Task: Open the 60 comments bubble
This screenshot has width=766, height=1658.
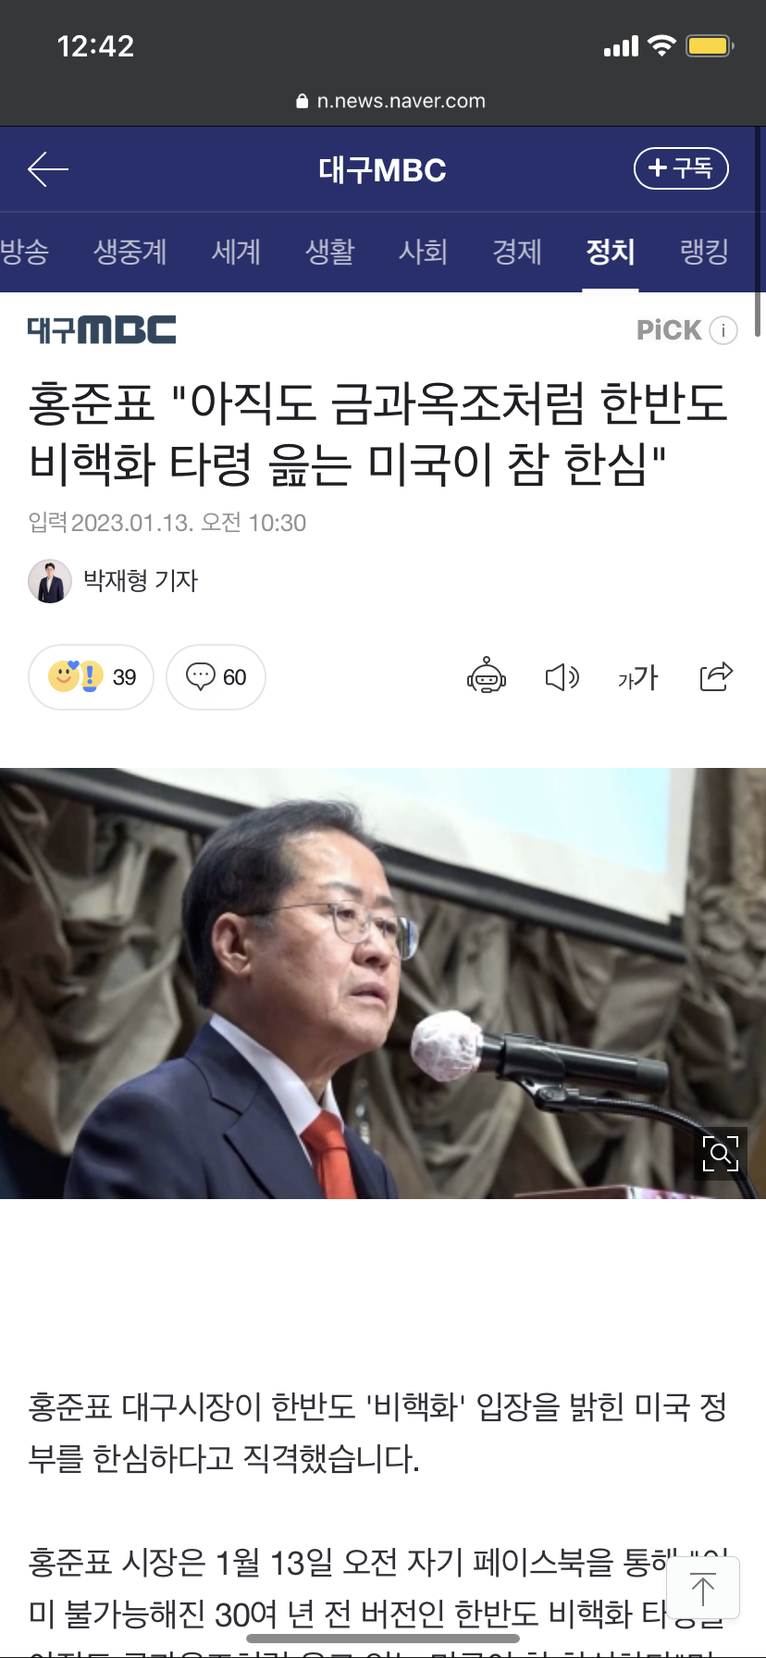Action: click(x=216, y=677)
